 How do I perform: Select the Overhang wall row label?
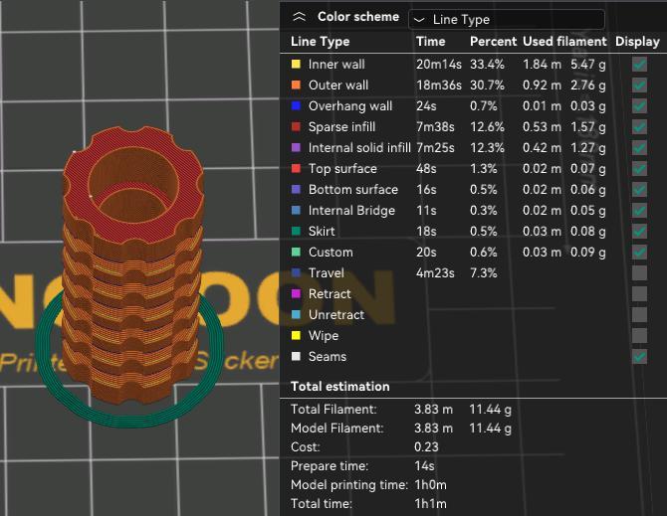pos(350,105)
